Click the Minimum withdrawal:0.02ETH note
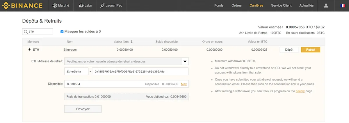The height and width of the screenshot is (123, 349). click(x=236, y=61)
